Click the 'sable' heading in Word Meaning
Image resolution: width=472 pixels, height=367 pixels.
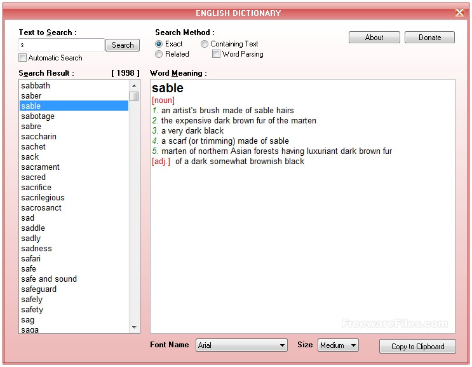167,88
